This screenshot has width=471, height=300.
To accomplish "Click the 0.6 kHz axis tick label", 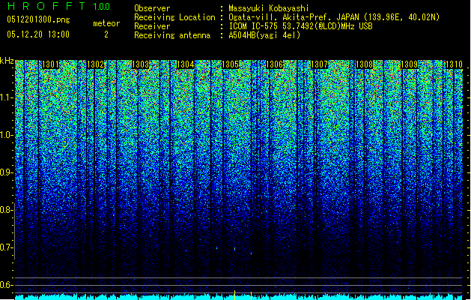I will tap(6, 285).
